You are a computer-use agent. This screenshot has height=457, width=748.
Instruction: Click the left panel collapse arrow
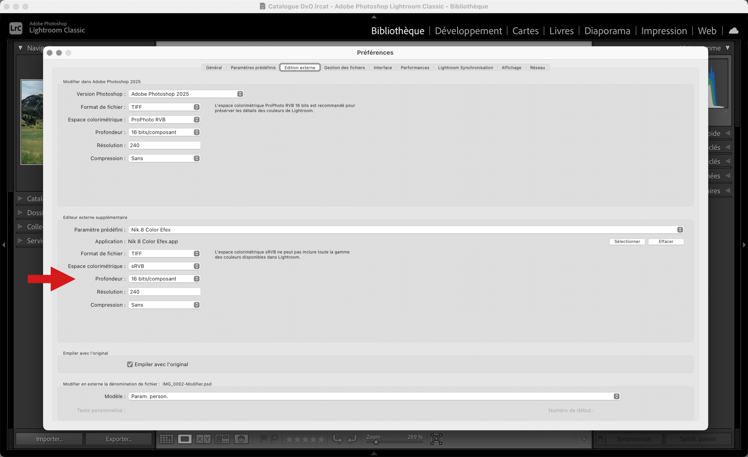pyautogui.click(x=4, y=245)
